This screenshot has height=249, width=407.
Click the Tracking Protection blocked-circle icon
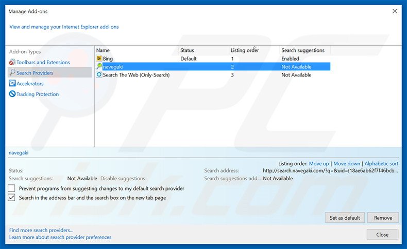click(x=12, y=94)
